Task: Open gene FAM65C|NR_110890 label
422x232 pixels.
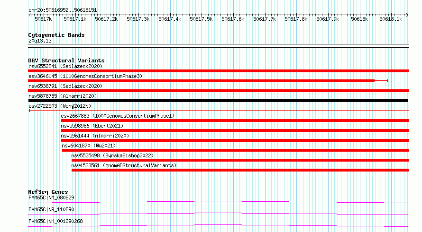Action: click(x=51, y=209)
